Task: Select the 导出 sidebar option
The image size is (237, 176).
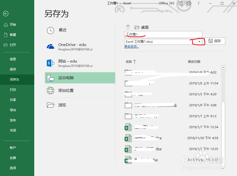Action: [13, 110]
